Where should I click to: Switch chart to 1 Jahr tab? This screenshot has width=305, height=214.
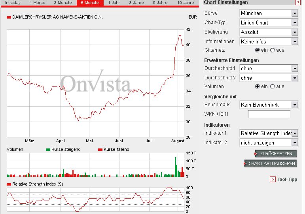click(114, 3)
